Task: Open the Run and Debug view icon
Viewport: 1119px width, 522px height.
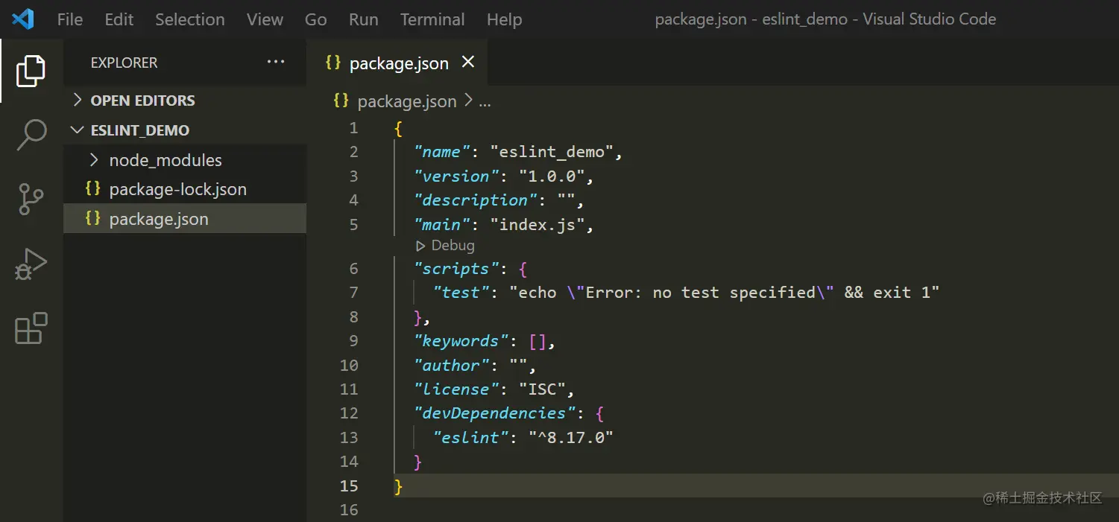Action: pos(31,264)
